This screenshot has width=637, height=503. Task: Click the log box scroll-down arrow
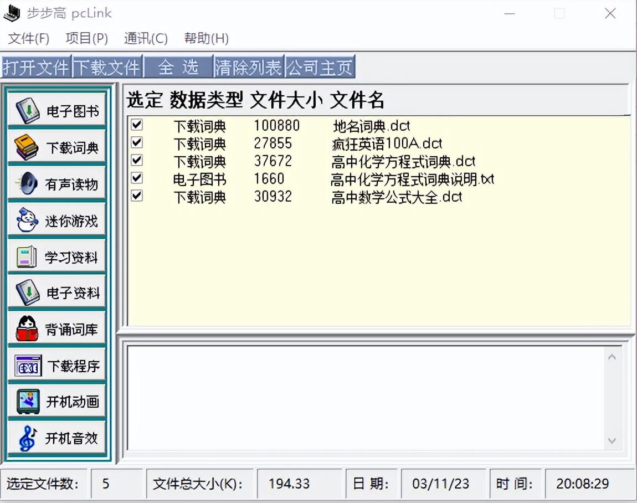tap(612, 440)
